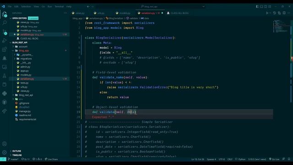Open the Manage gear icon
Screen dimensions: 293x165
click(5, 153)
